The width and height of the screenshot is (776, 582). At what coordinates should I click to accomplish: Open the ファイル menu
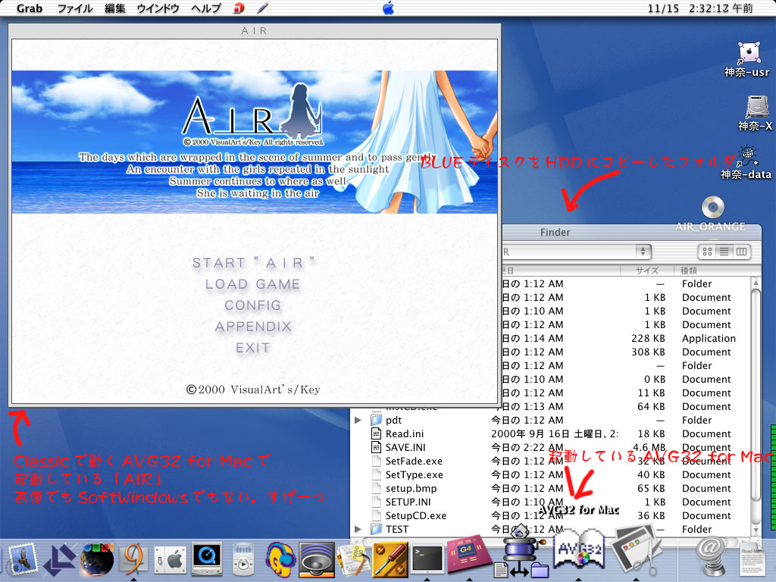point(75,8)
